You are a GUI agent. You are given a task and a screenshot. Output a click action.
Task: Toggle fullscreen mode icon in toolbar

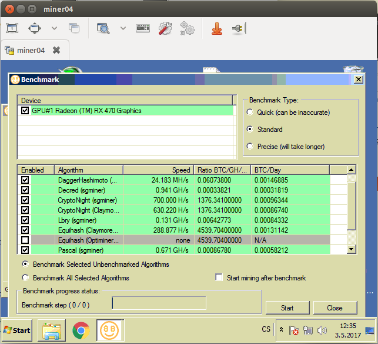click(35, 28)
